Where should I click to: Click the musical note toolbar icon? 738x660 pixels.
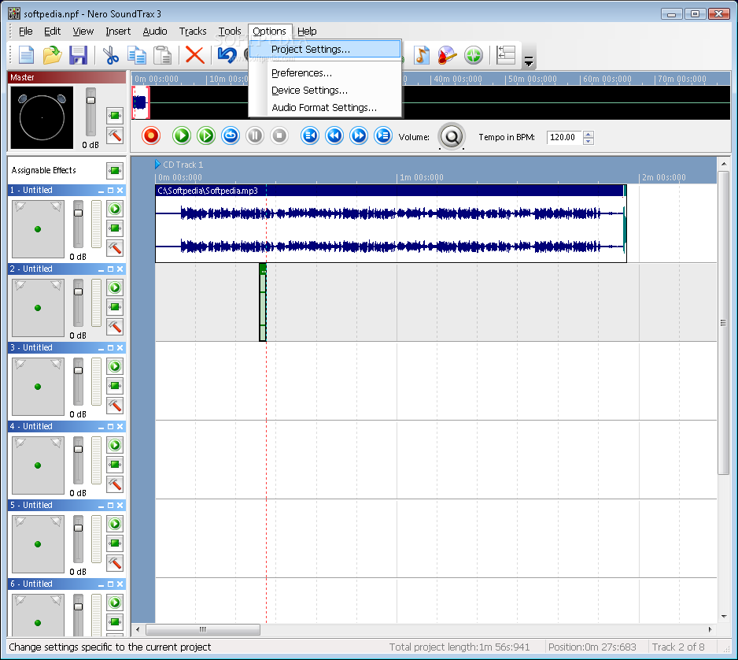coord(422,55)
